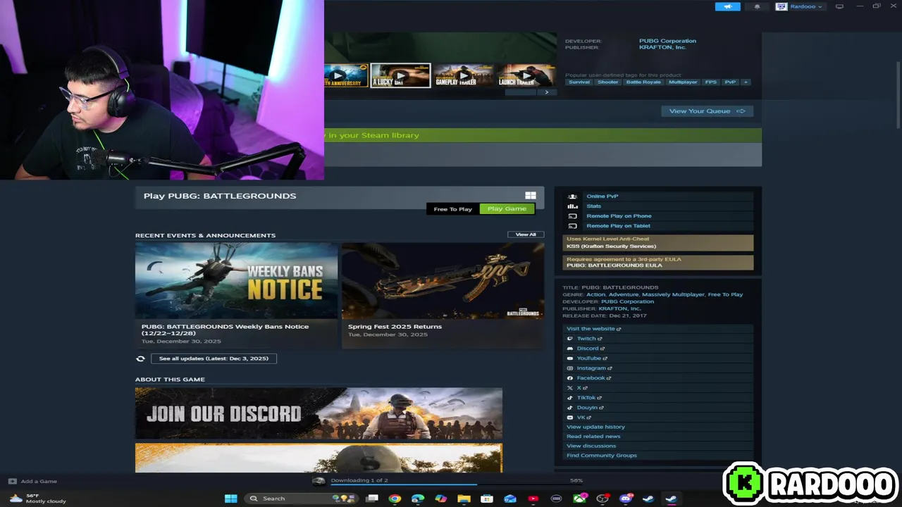Open PUBG: BATTLEGROUNDS EULA notice
This screenshot has height=507, width=902.
[x=658, y=262]
